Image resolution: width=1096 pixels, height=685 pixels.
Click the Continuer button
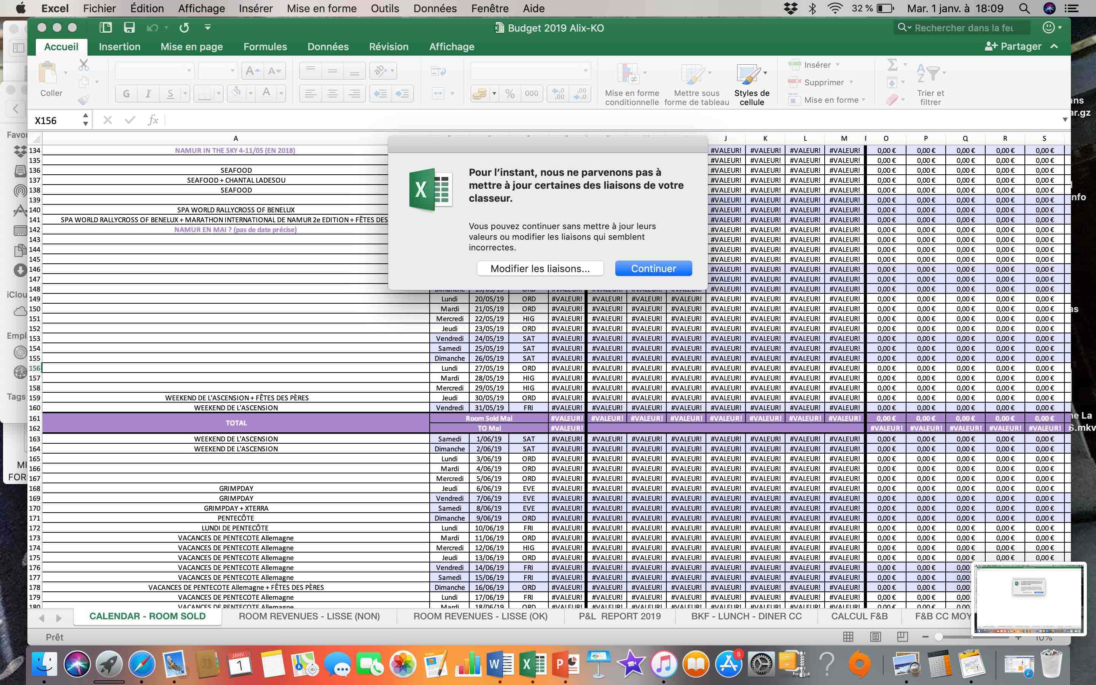[x=653, y=268]
